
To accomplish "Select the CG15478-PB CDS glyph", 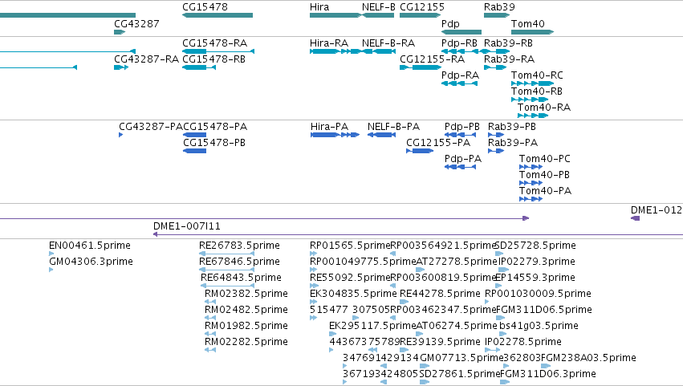I will tap(195, 151).
